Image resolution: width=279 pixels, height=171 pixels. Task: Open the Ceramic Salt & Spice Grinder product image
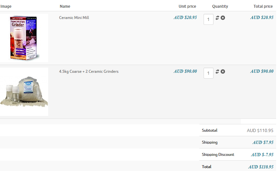click(x=24, y=38)
